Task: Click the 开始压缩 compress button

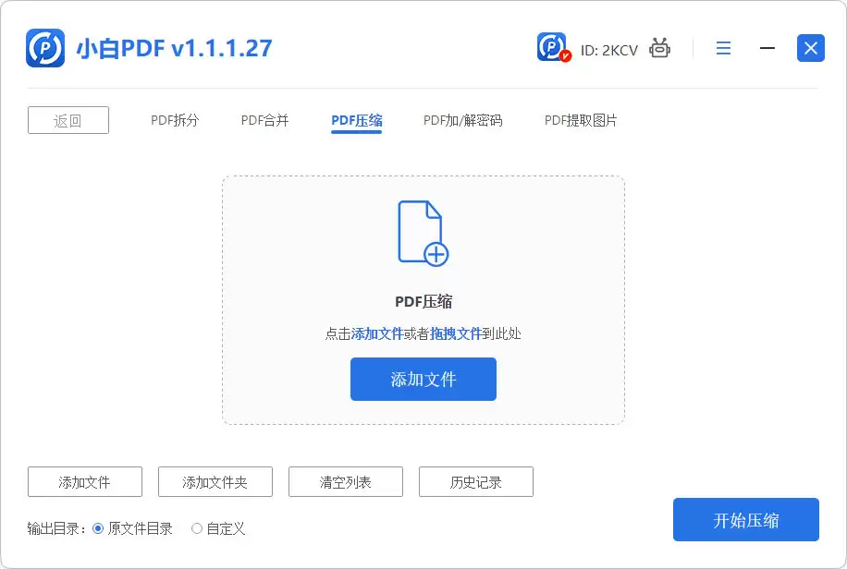Action: coord(745,519)
